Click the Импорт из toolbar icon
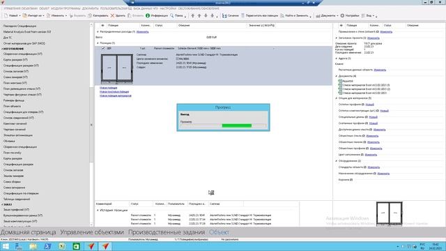This screenshot has height=251, width=446. (25, 15)
